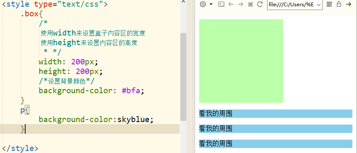Navigate with the green go arrow
Screen dimensions: 357x153
pos(349,4)
